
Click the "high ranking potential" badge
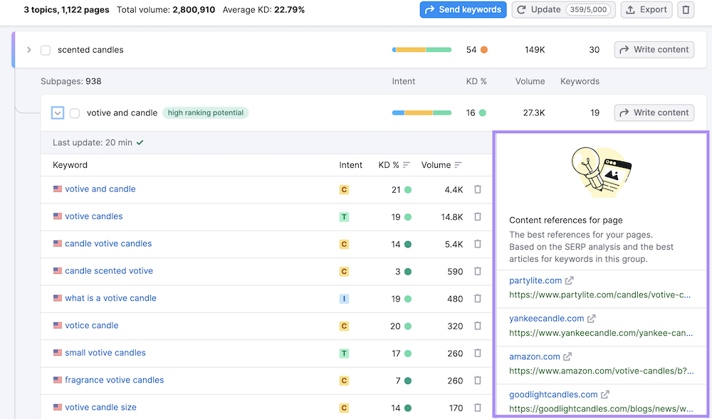(x=205, y=112)
